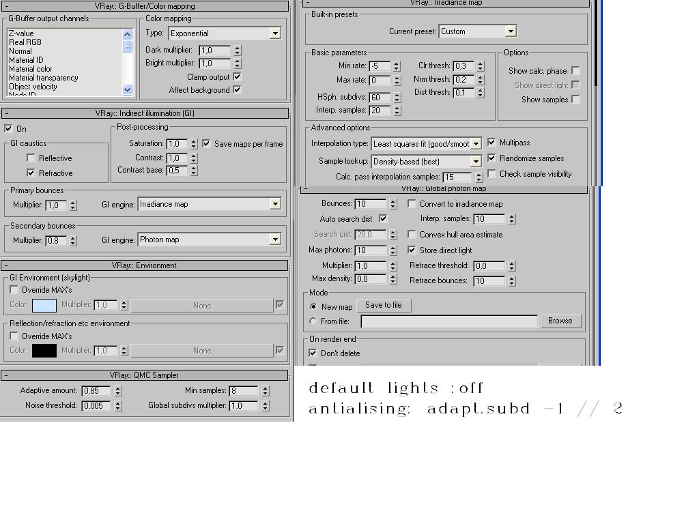Enable Check sample visibility
The width and height of the screenshot is (699, 524).
[x=491, y=173]
